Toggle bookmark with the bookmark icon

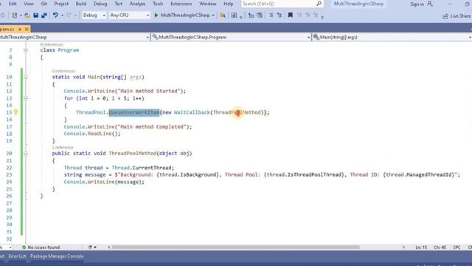(290, 15)
